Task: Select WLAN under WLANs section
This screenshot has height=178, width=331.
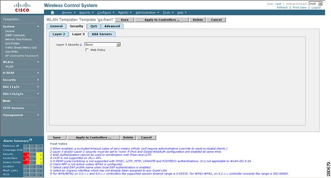Action: [x=9, y=67]
